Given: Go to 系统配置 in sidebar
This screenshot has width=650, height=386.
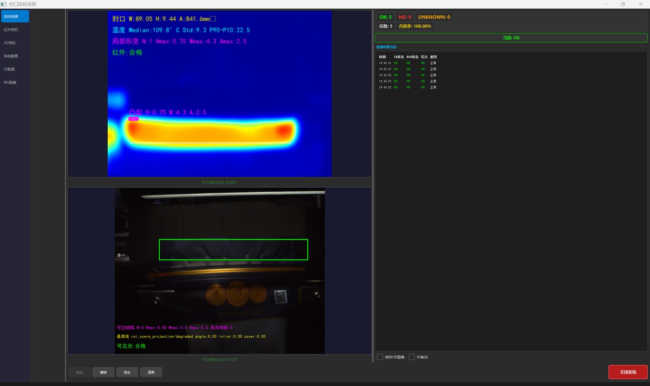Looking at the screenshot, I should (x=15, y=56).
